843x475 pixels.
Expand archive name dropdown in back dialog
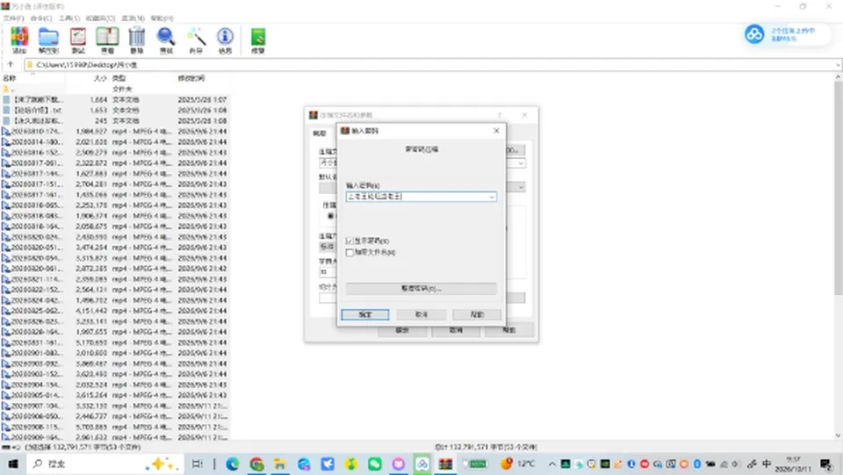click(x=521, y=162)
